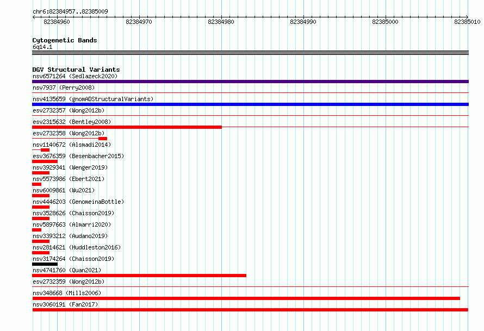
Task: Select the red esv2315632 Bentley2008 bar
Action: click(127, 127)
